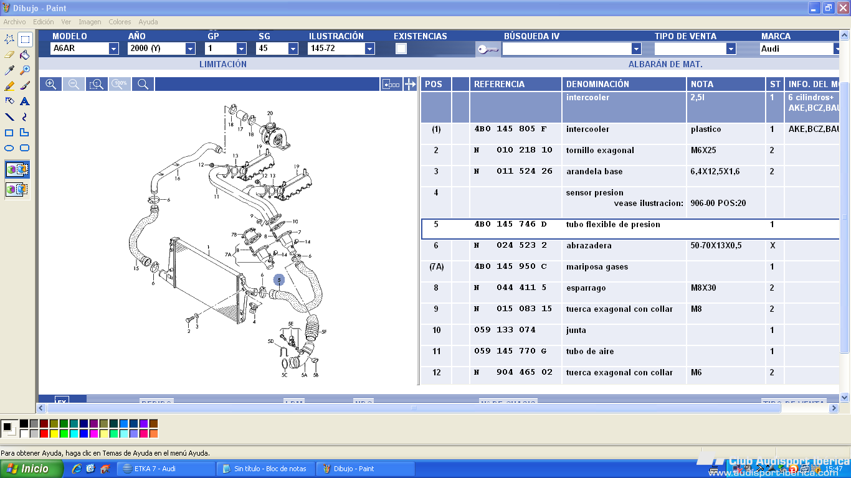Pick the Curve tool

(25, 116)
